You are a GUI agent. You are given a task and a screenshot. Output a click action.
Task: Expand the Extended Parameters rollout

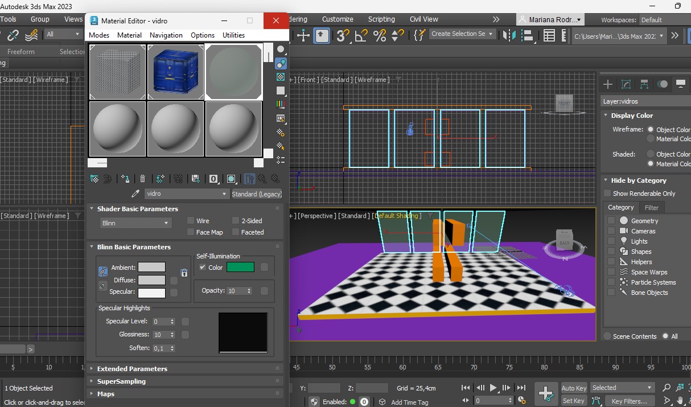coord(132,369)
